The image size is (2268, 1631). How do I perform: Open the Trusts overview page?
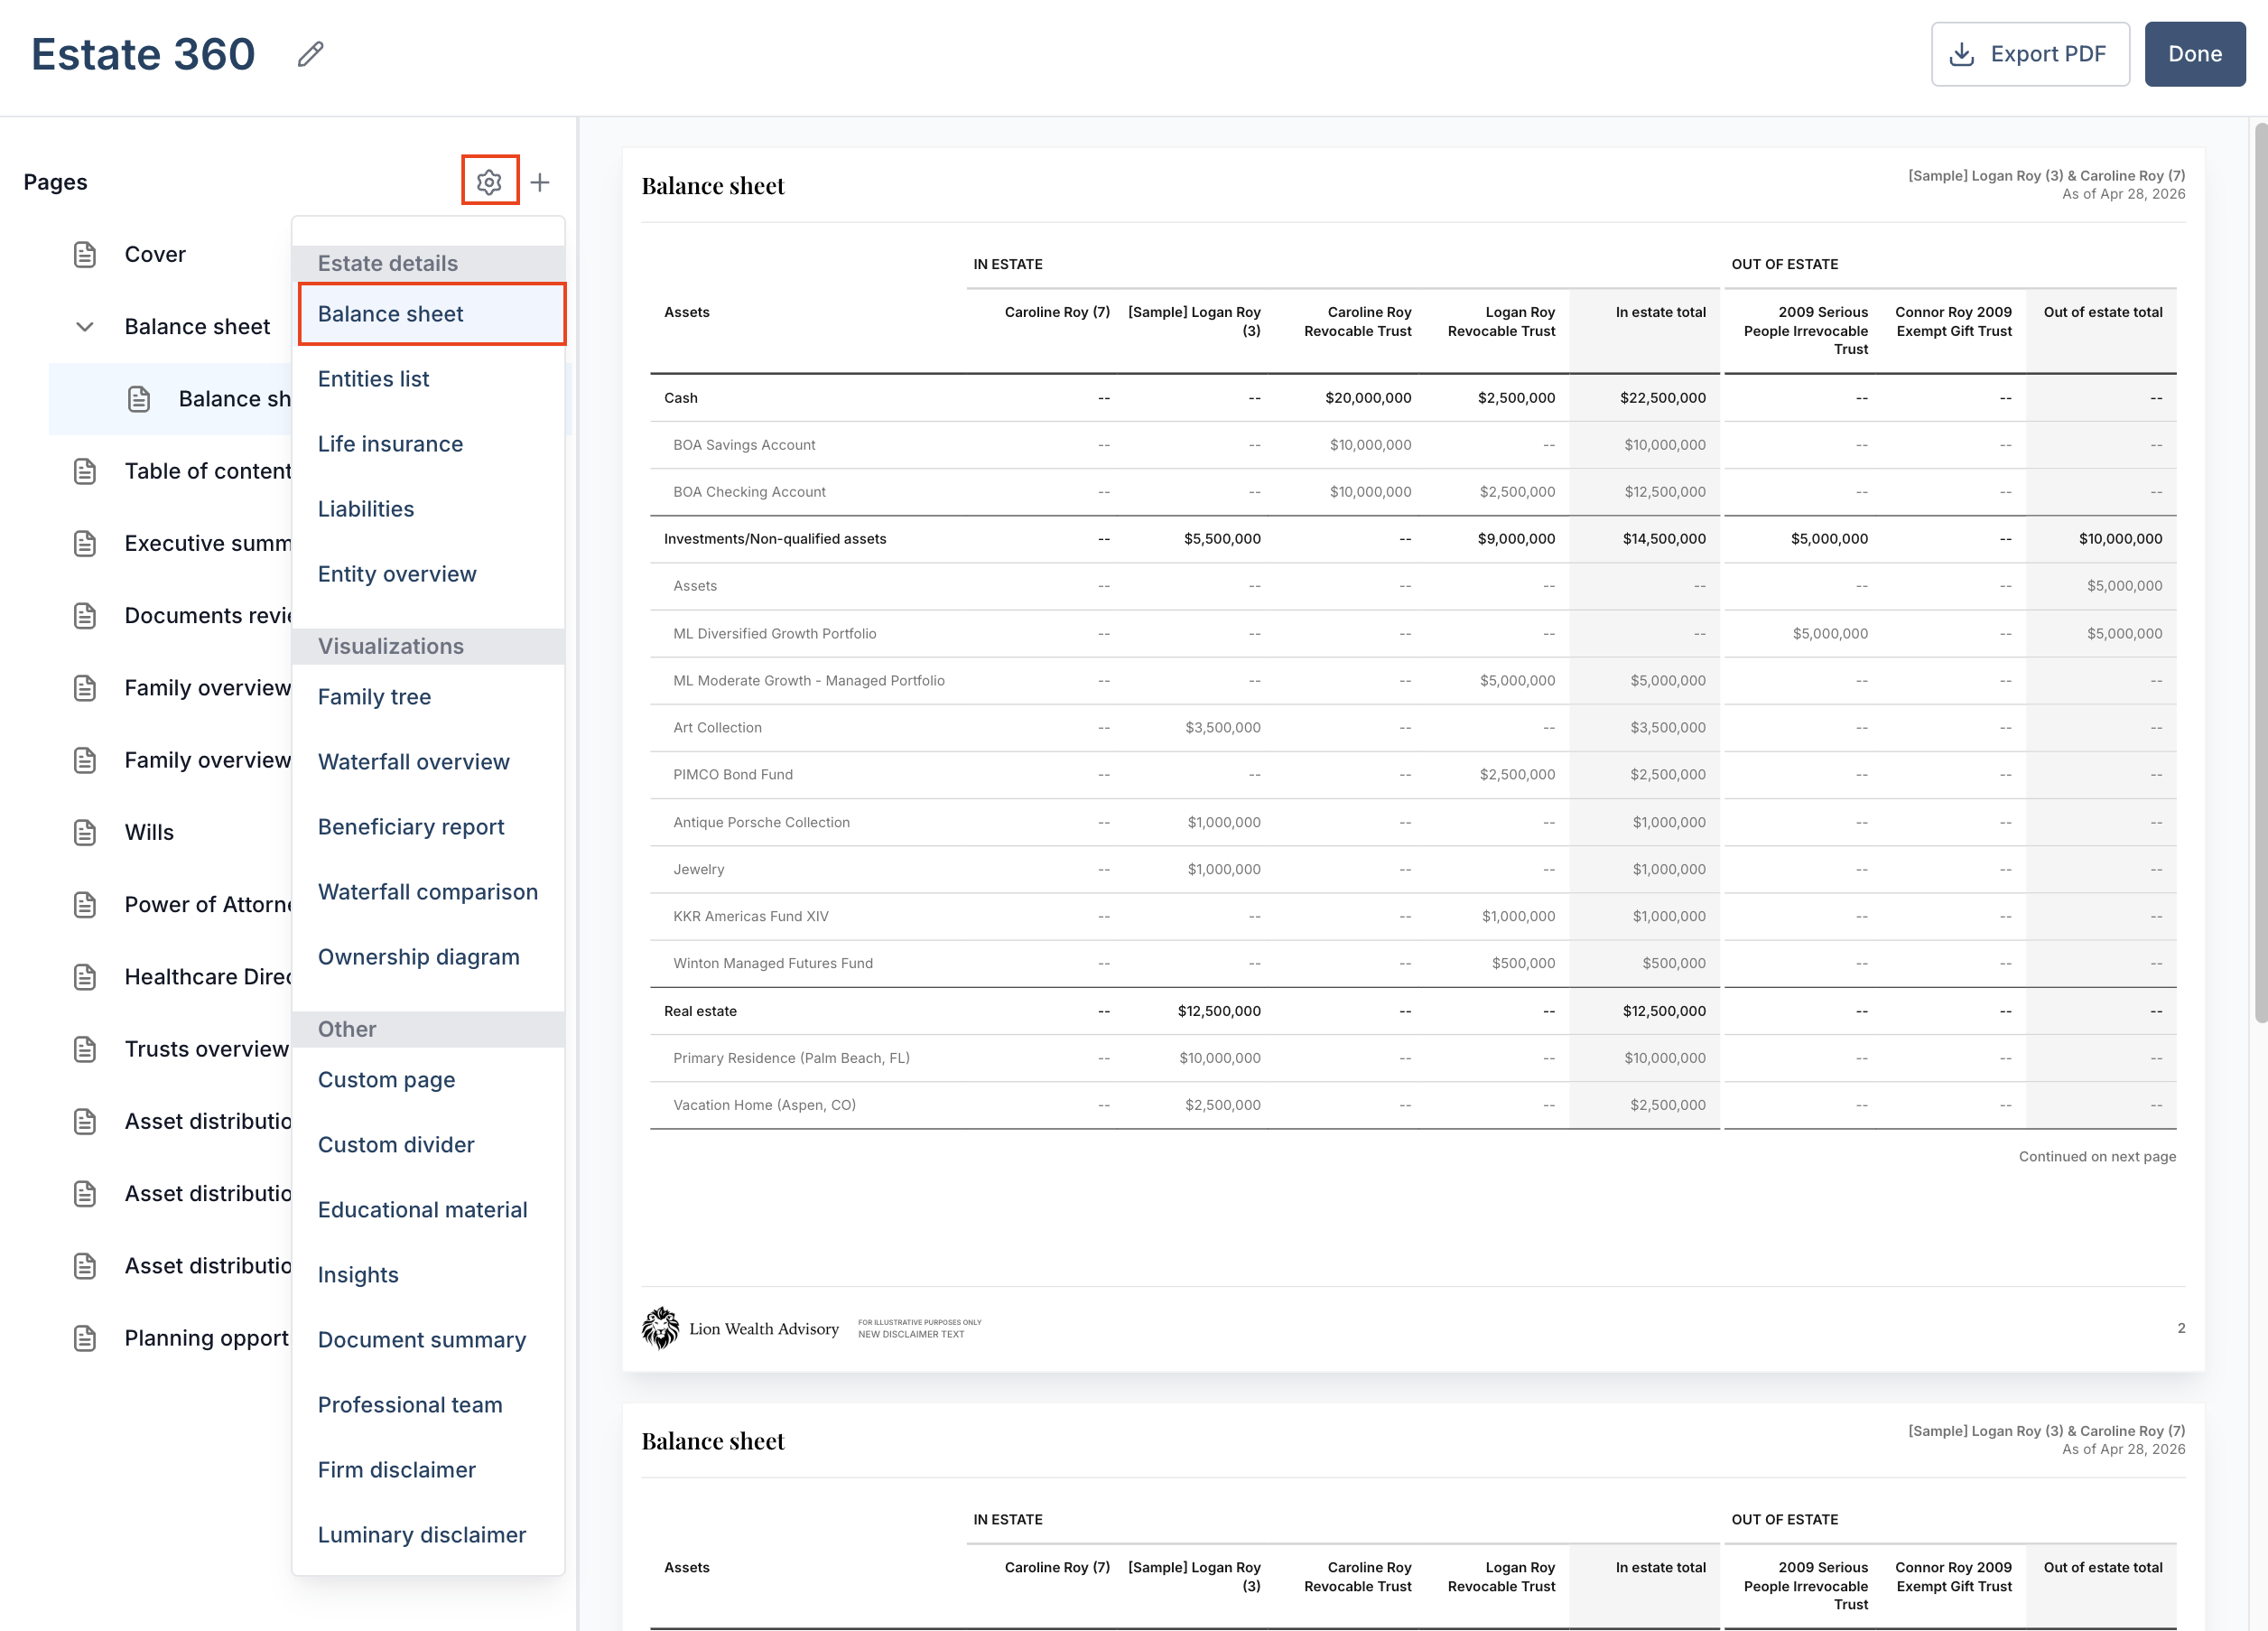207,1049
